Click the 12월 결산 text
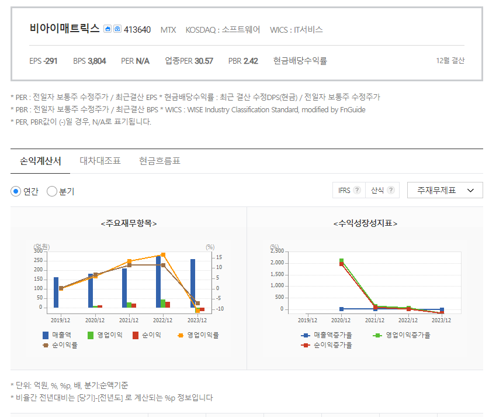 [x=450, y=61]
